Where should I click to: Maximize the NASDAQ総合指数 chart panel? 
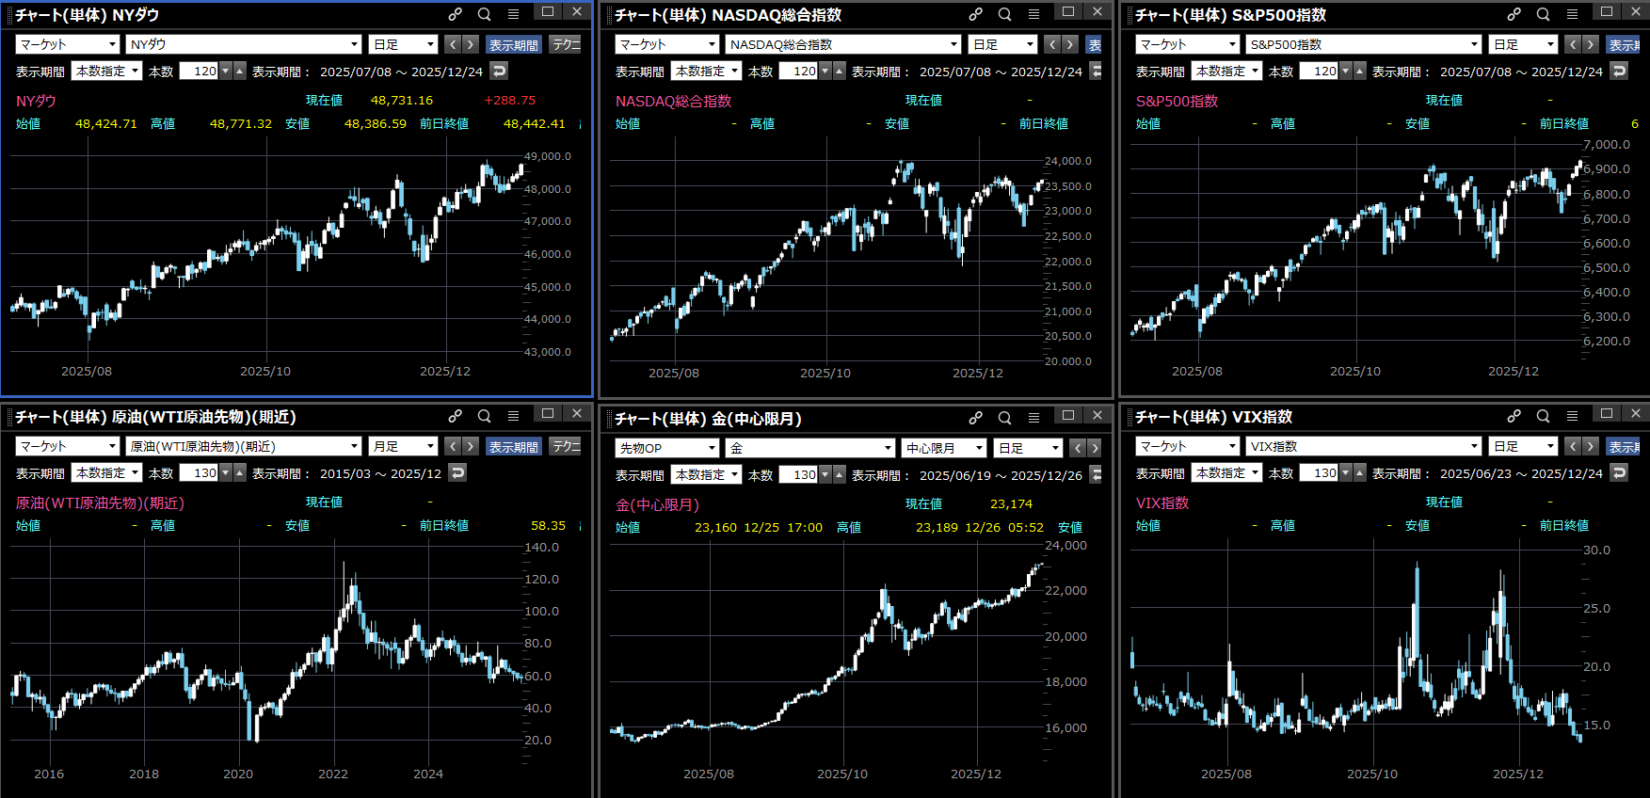point(1067,12)
